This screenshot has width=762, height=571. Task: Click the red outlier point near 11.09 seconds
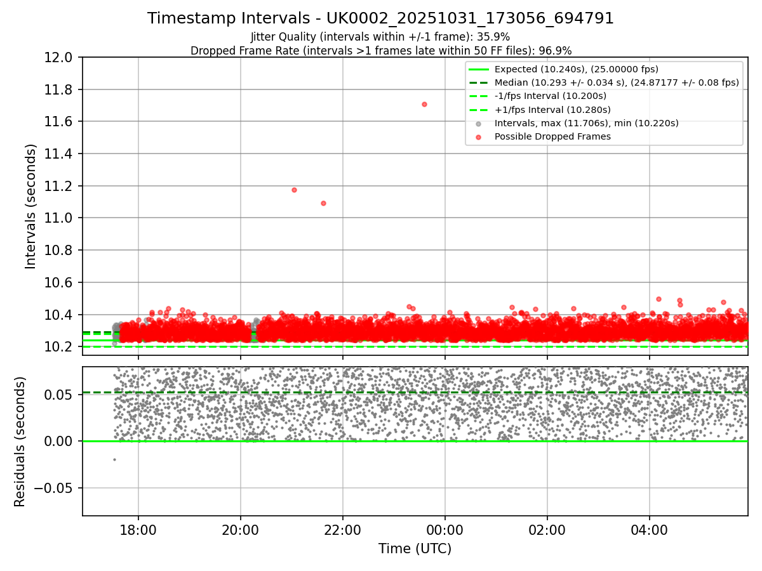pyautogui.click(x=323, y=203)
